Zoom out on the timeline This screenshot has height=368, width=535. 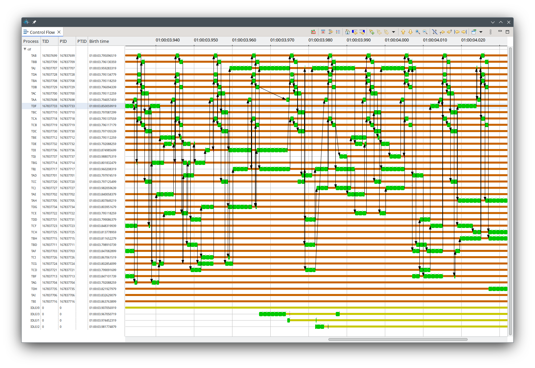click(425, 32)
